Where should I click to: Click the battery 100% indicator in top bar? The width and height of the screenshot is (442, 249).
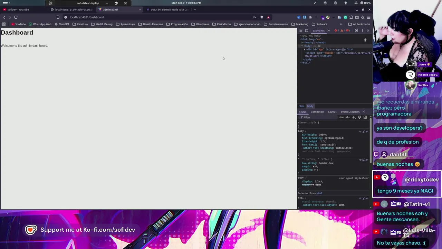click(365, 3)
